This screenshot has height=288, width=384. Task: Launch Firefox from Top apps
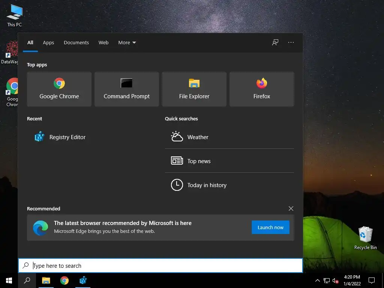[x=261, y=89]
